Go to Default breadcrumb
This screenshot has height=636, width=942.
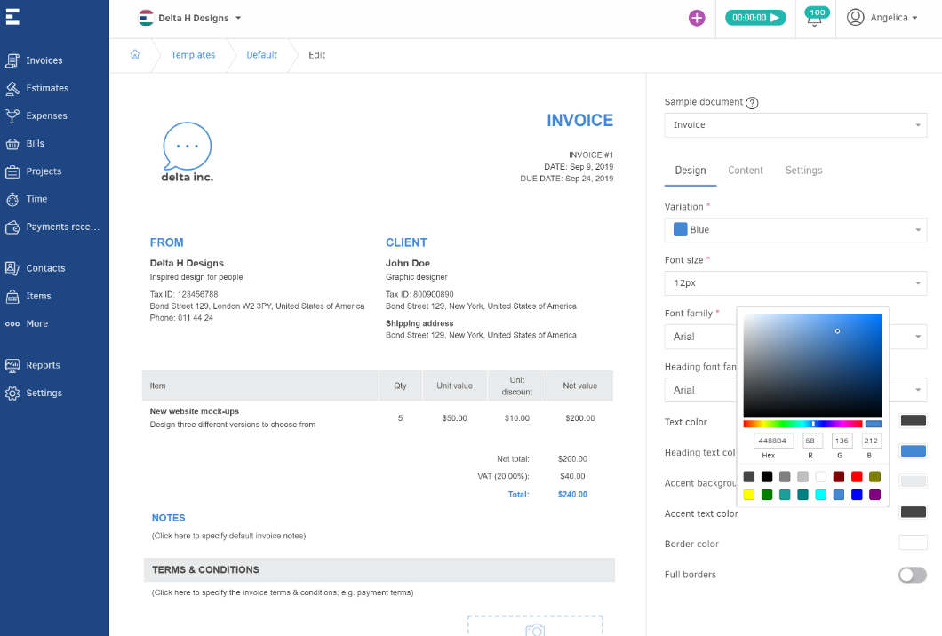tap(261, 55)
